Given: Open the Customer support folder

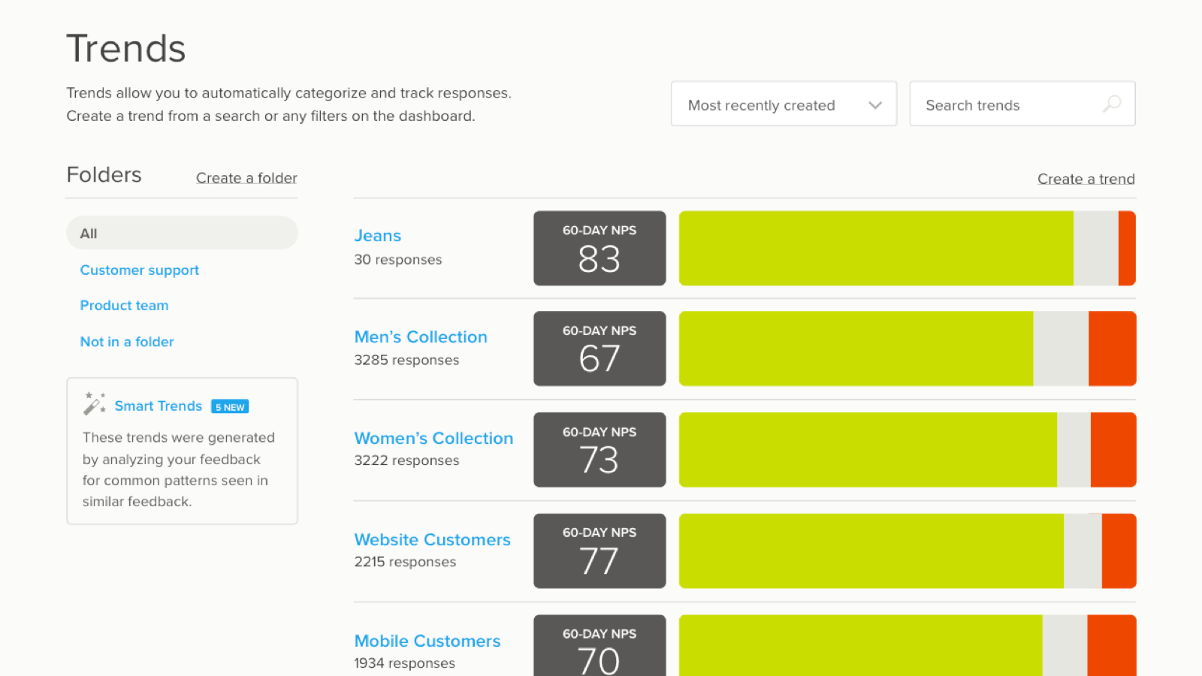Looking at the screenshot, I should 140,270.
